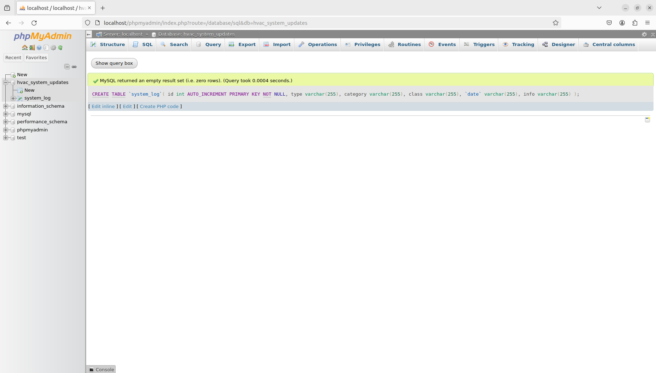Open the Structure tab
Viewport: 656px width, 373px height.
[x=108, y=45]
